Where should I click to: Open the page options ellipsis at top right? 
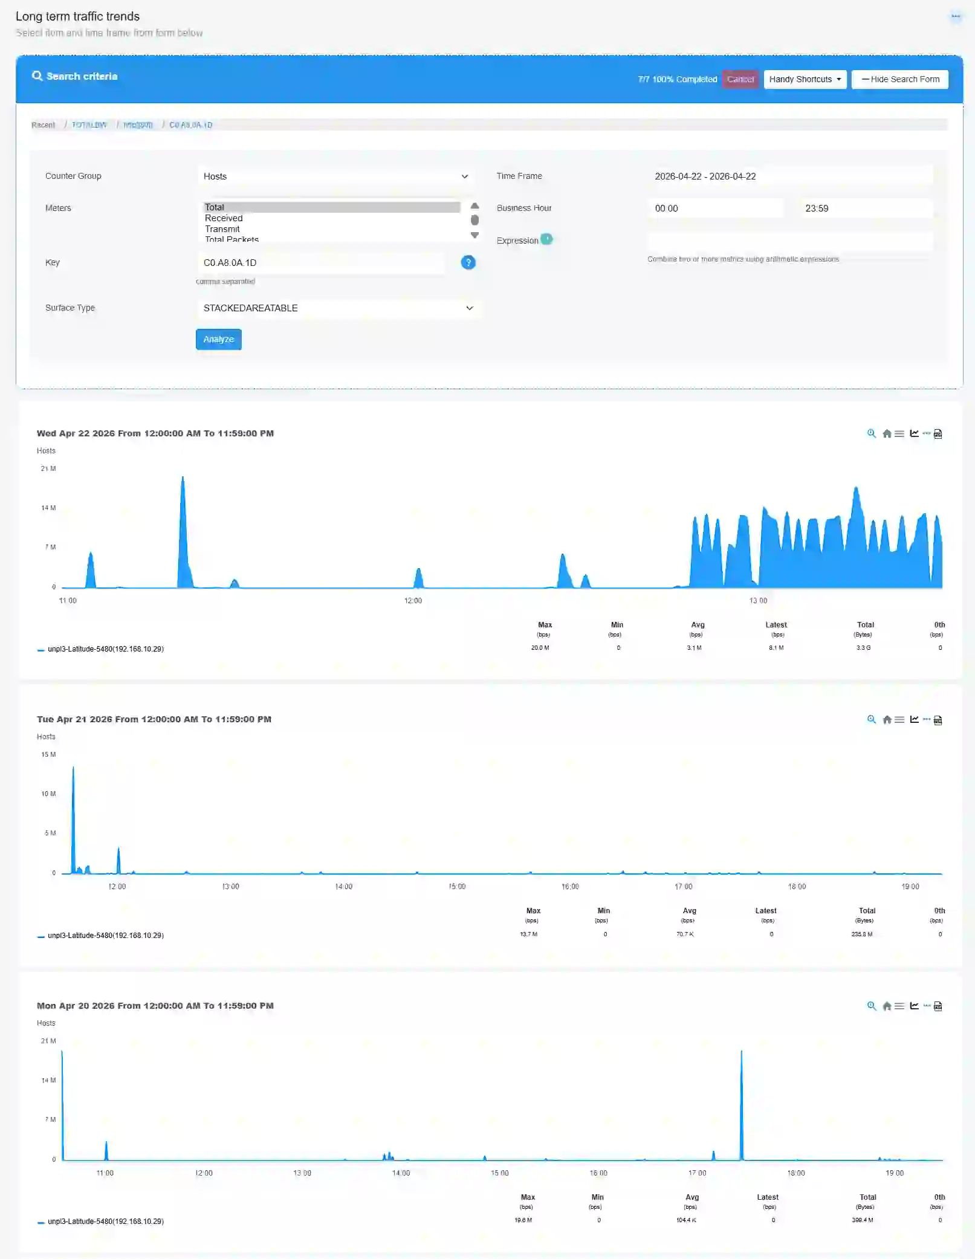point(955,16)
